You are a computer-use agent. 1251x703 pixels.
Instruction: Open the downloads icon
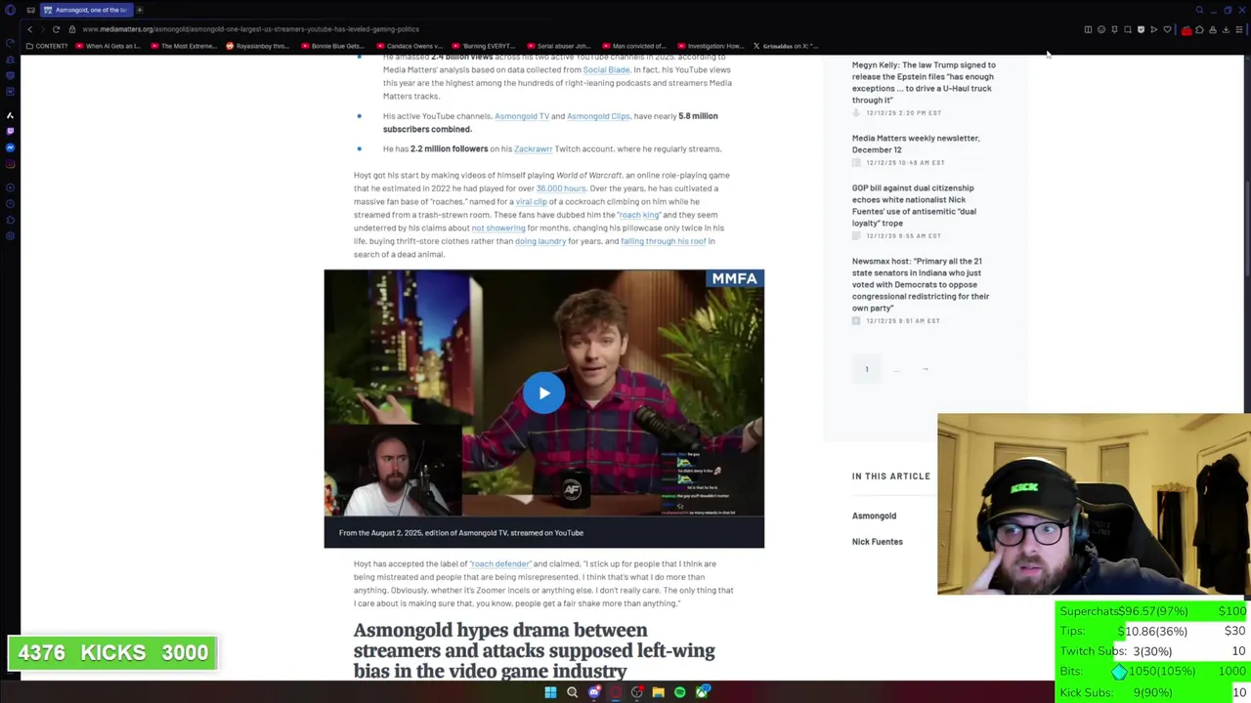click(1226, 30)
